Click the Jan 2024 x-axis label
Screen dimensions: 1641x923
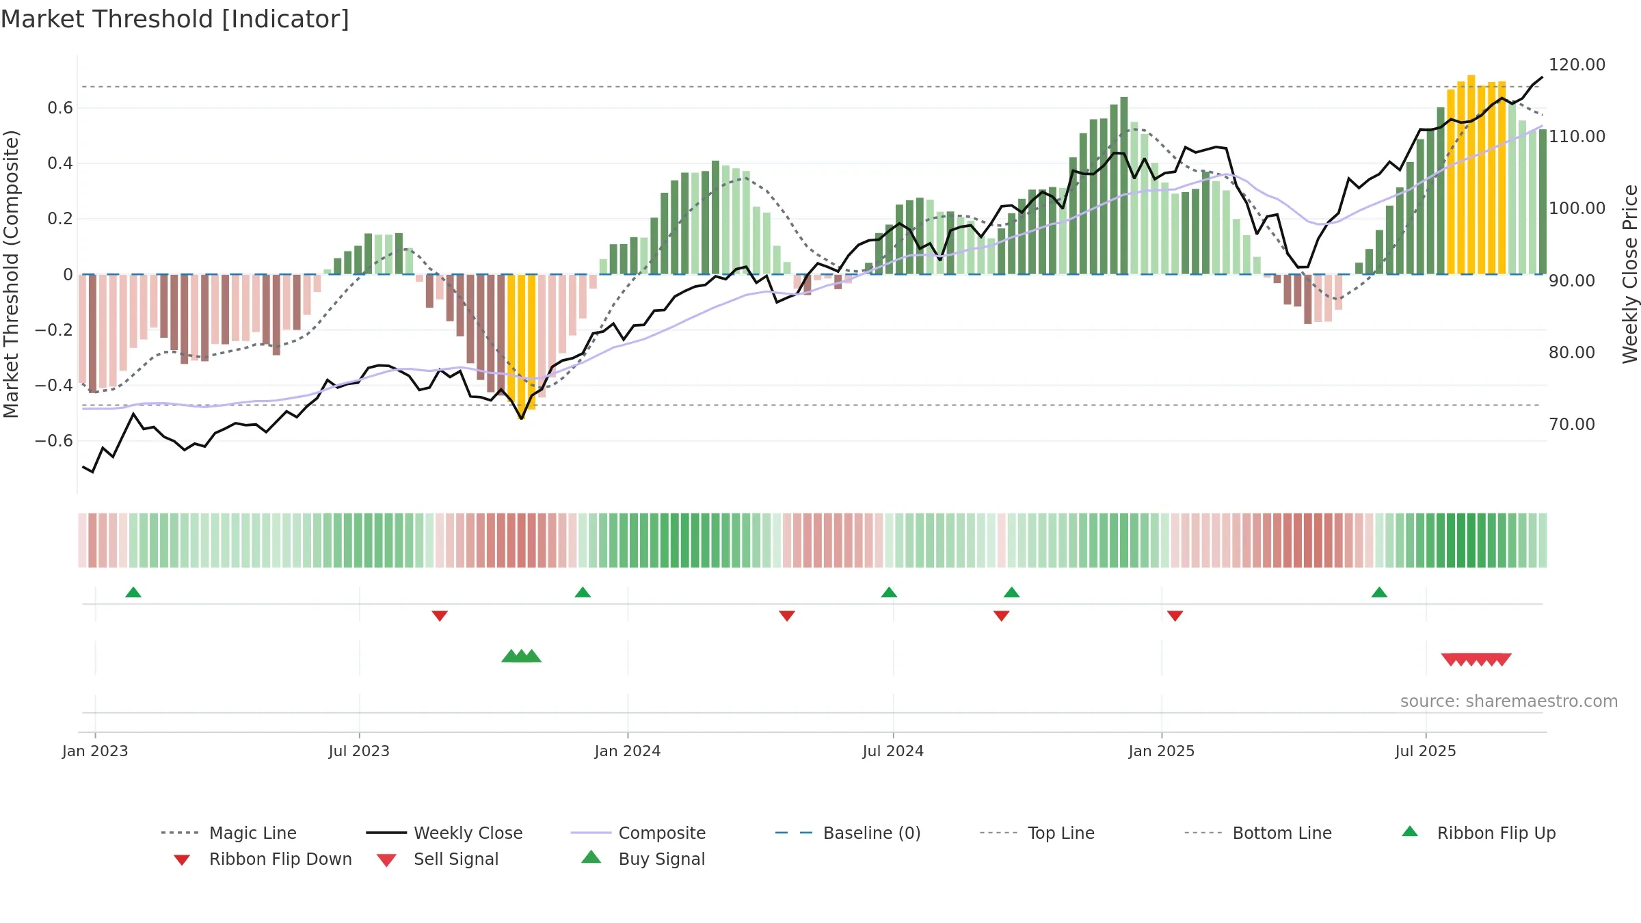tap(628, 751)
